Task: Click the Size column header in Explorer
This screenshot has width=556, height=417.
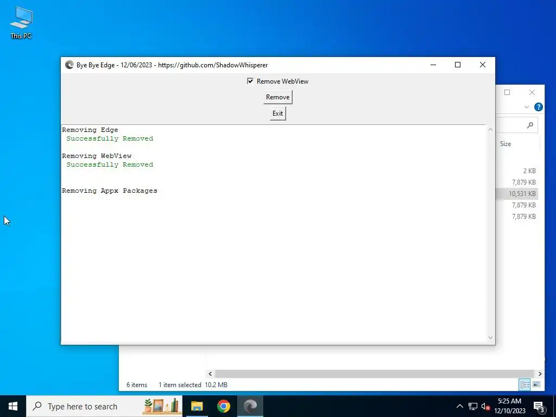Action: tap(506, 144)
